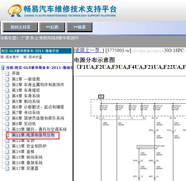Click the page icon beside 第2章
The height and width of the screenshot is (181, 186).
[7, 85]
